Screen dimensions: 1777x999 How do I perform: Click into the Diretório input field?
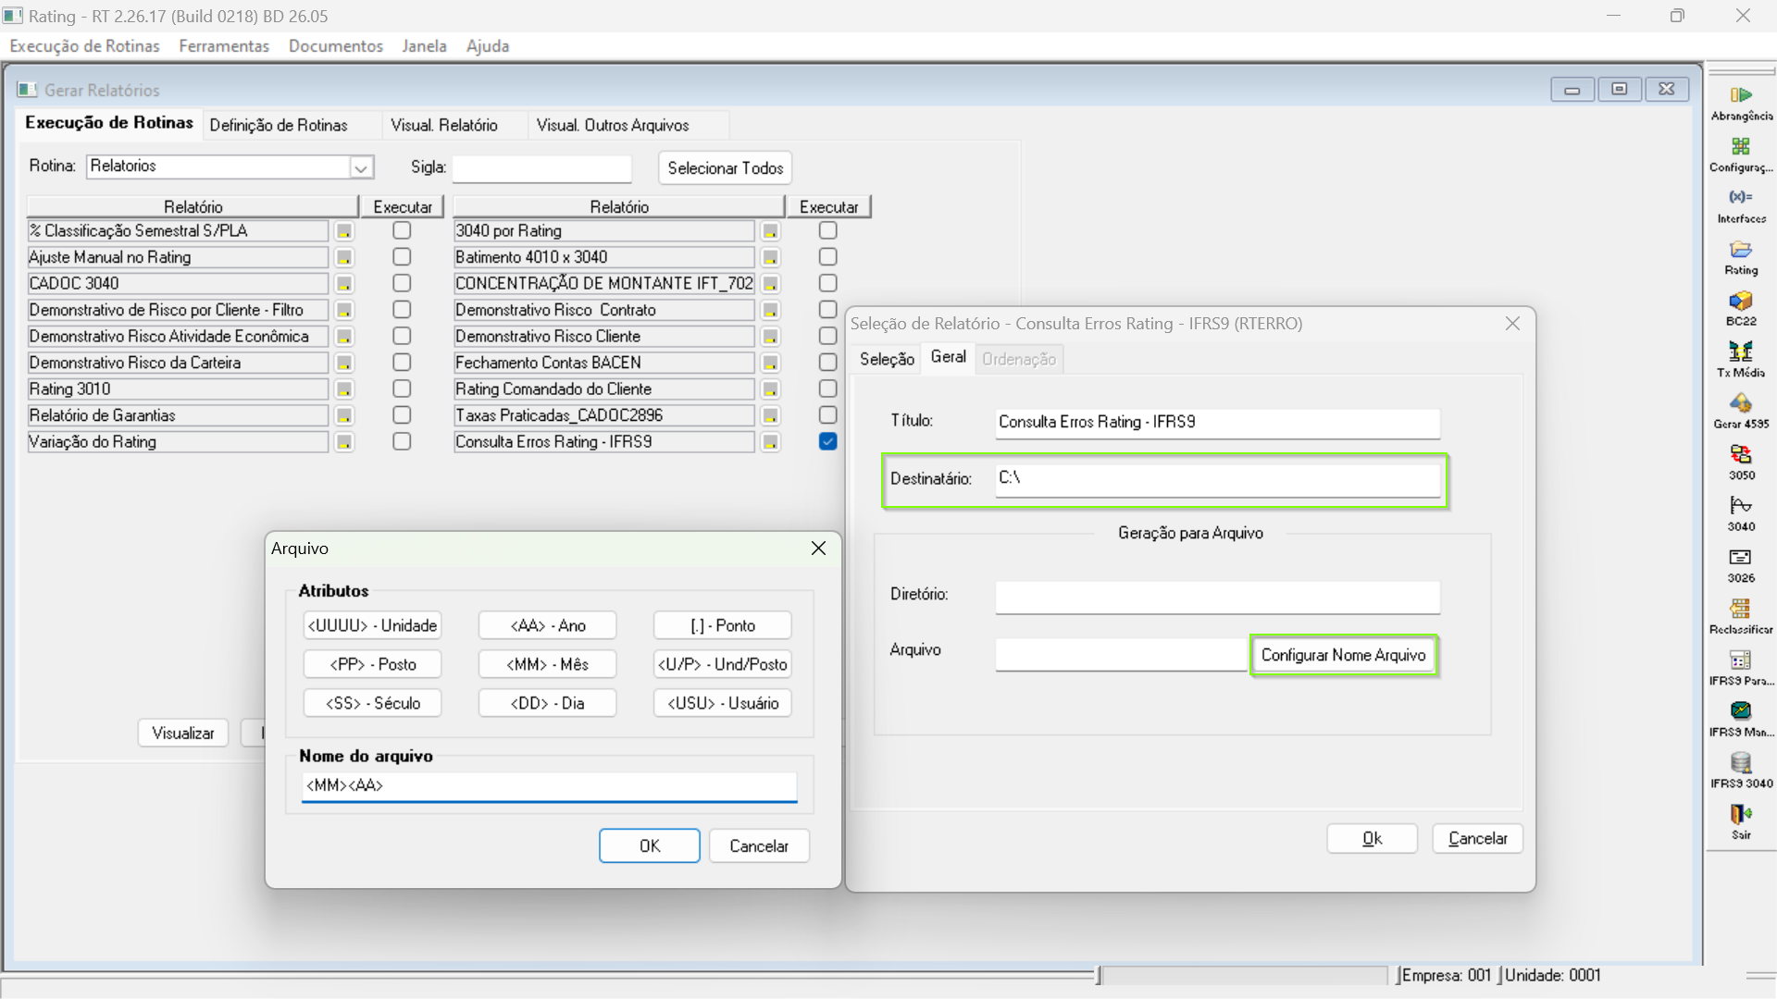click(1217, 597)
